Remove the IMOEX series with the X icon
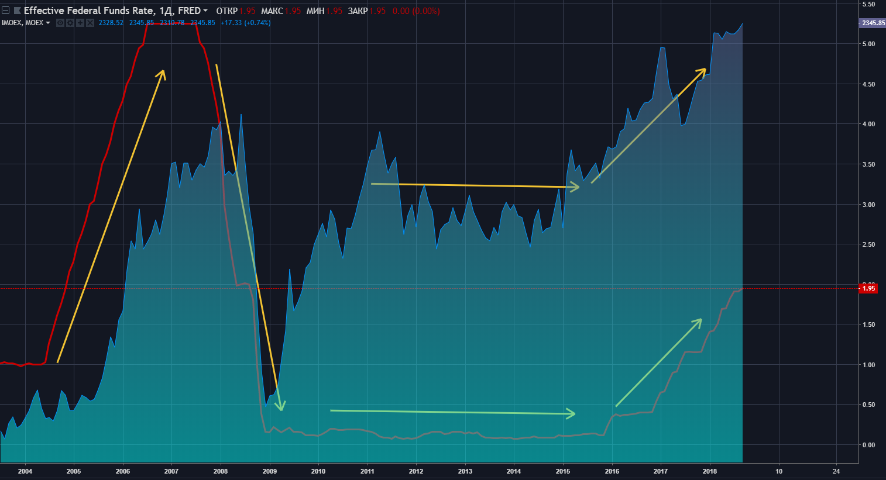 [90, 23]
